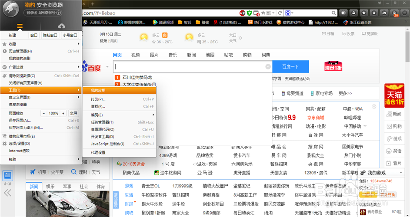This screenshot has width=410, height=217.
Task: Open 热门小游戏 bookmark
Action: coord(260,23)
